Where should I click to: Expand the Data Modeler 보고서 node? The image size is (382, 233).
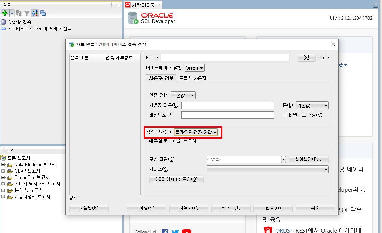[3, 165]
